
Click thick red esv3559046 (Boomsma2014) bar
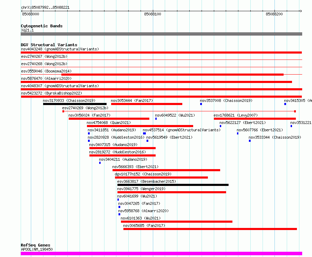172,75
